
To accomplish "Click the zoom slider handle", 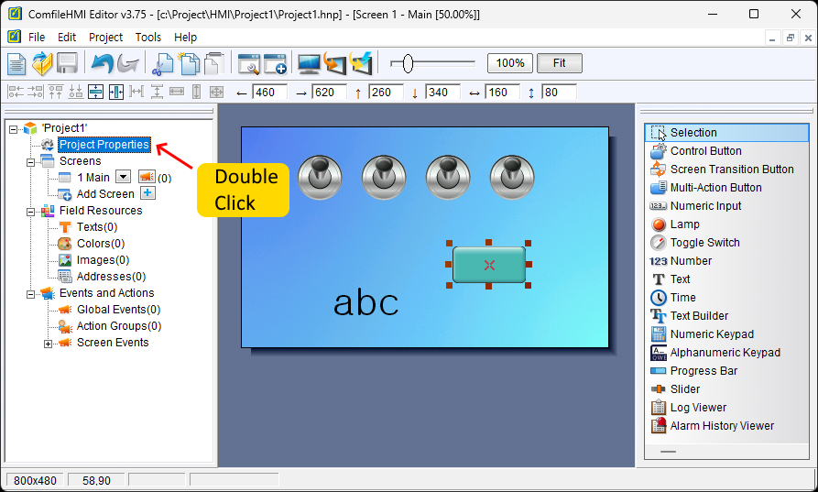I will [x=408, y=63].
